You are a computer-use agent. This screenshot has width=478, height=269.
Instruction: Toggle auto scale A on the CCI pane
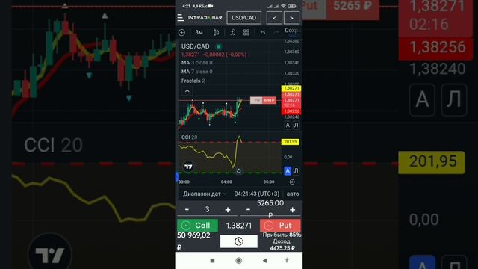(288, 171)
